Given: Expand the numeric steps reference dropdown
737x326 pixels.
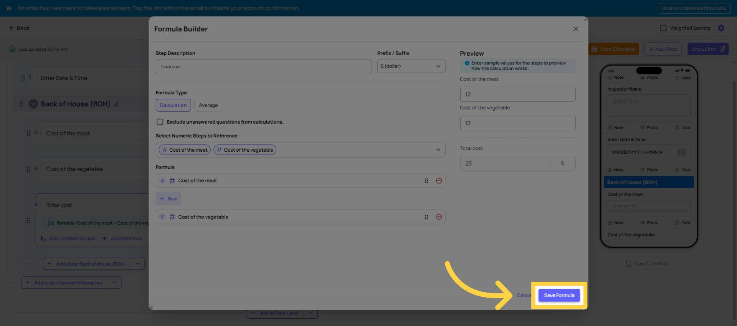Looking at the screenshot, I should [438, 150].
